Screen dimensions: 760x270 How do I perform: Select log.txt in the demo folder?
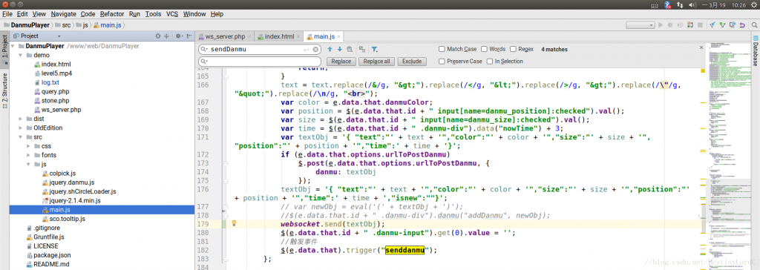50,82
